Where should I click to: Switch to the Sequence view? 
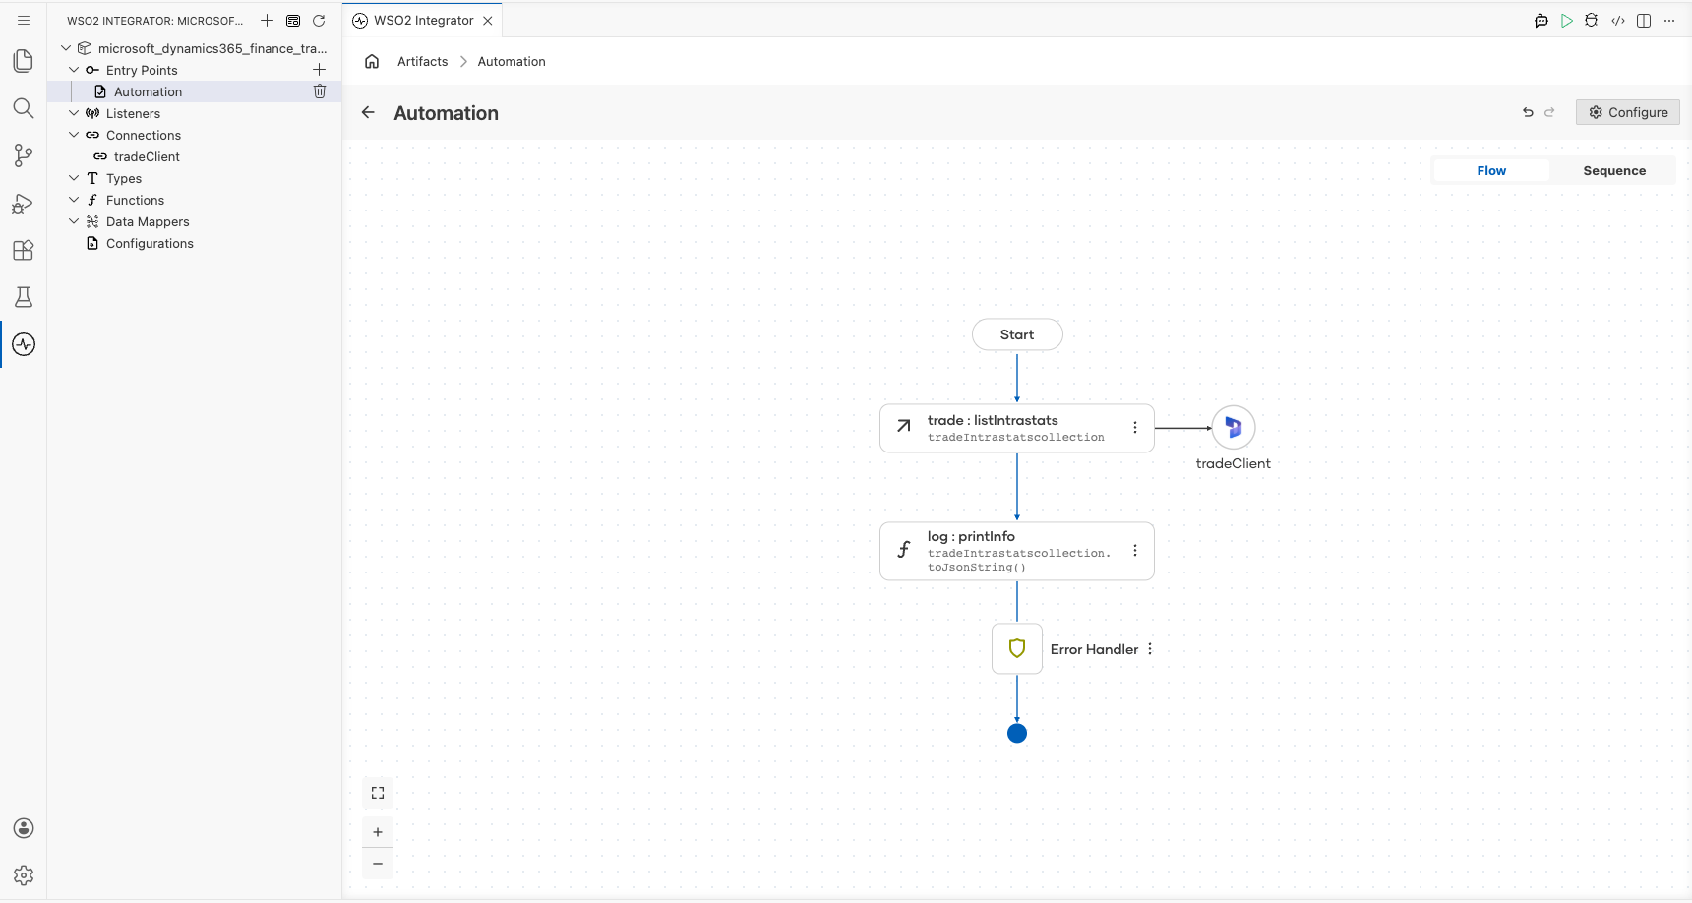1614,170
